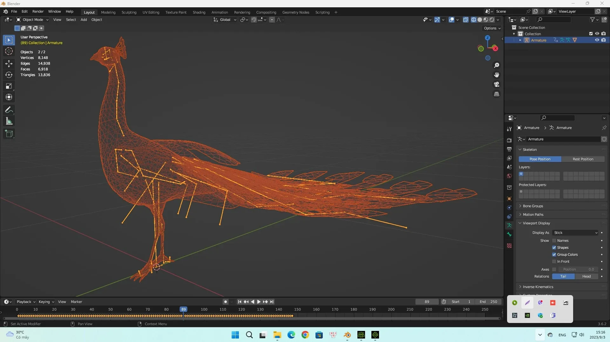The image size is (610, 342).
Task: Activate the Scale tool
Action: pos(9,86)
